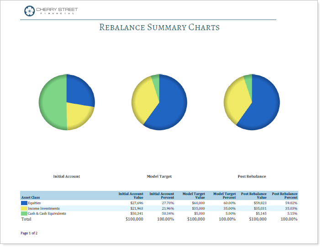The width and height of the screenshot is (322, 248).
Task: Select the Equities row label
Action: [34, 203]
